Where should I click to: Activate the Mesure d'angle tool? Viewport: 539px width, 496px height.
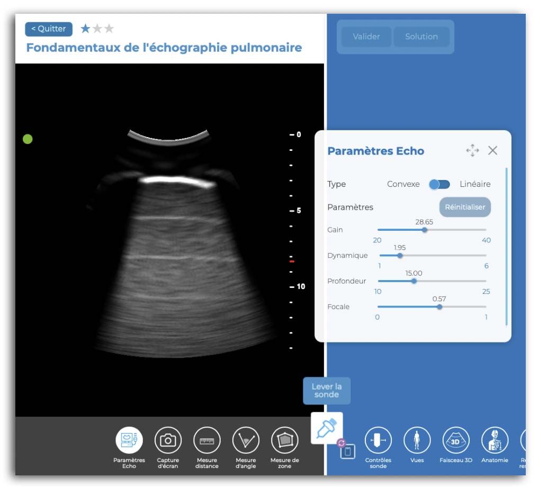click(246, 440)
